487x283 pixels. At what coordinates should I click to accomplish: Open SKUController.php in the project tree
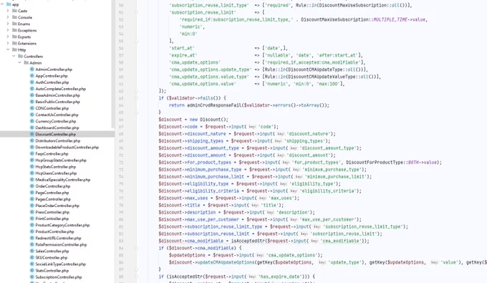(x=52, y=258)
